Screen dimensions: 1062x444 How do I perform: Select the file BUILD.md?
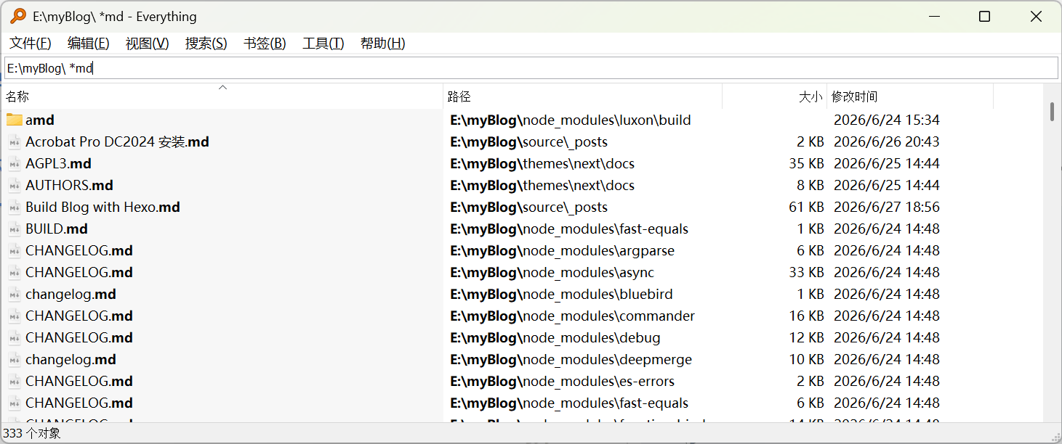pos(57,229)
